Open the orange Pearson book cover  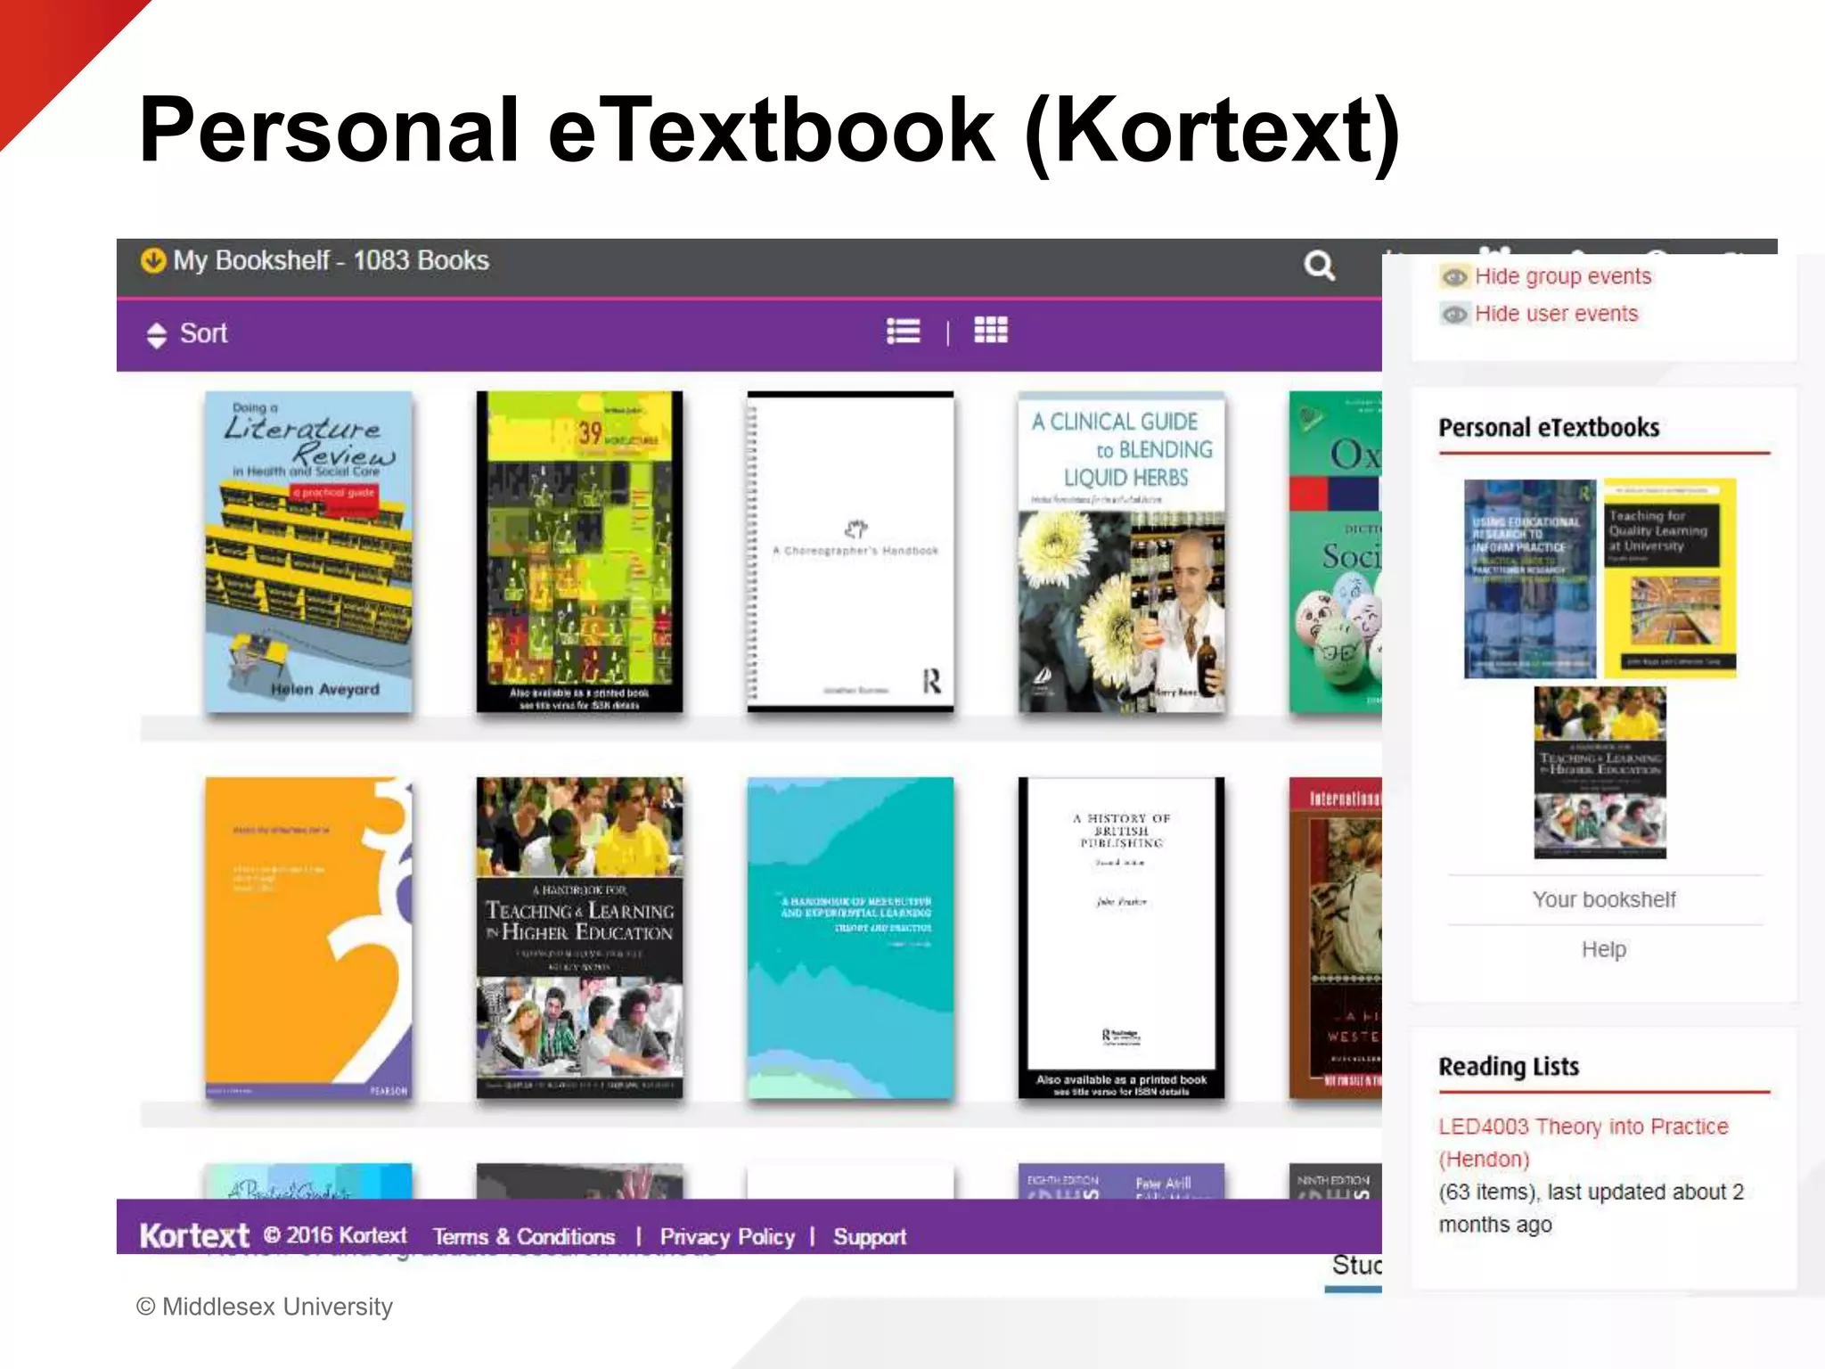308,938
